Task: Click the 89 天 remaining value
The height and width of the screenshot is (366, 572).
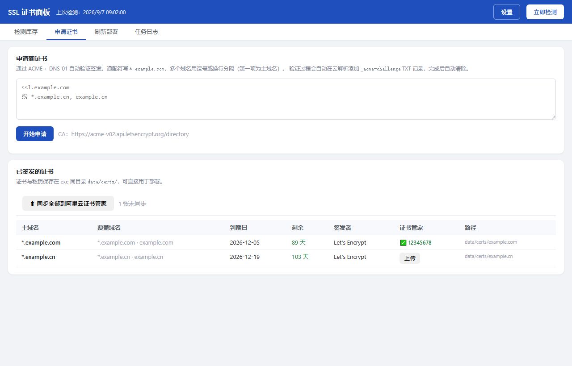Action: (x=299, y=243)
